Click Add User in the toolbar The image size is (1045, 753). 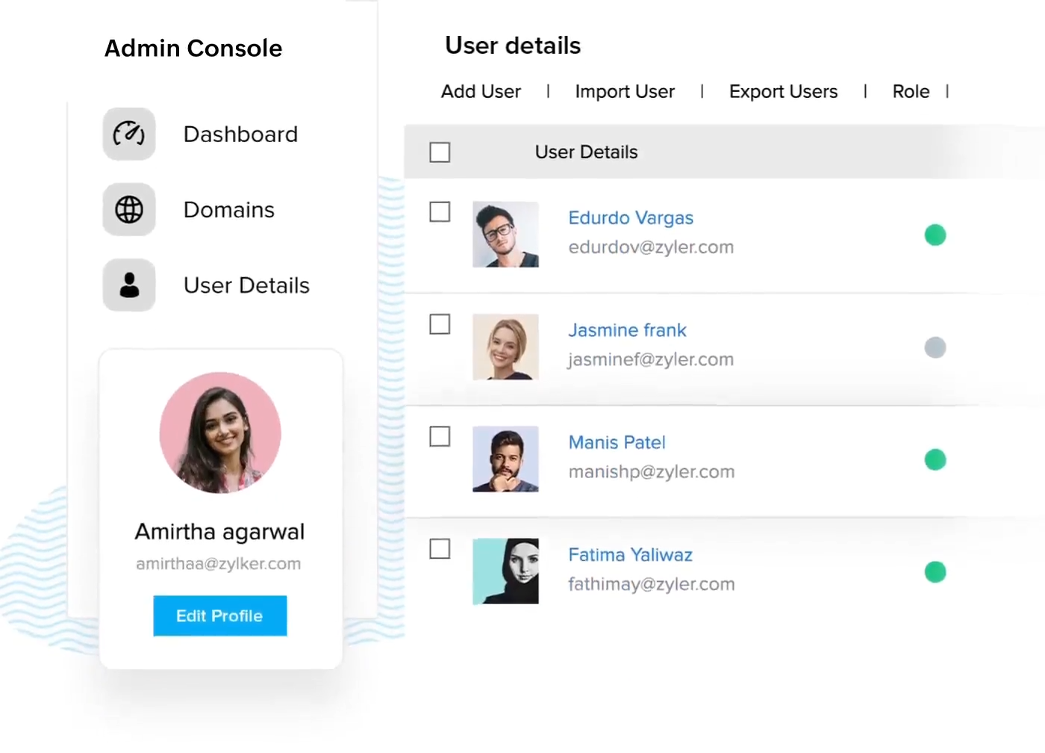point(481,92)
